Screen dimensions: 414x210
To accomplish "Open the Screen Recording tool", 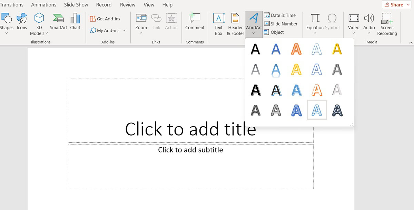I will (387, 24).
